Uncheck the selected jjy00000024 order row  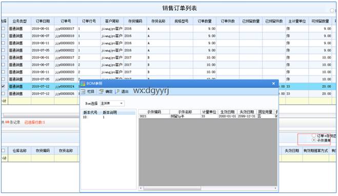click(x=3, y=86)
